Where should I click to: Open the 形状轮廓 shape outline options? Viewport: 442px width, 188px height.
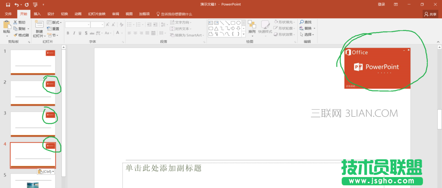click(x=285, y=28)
